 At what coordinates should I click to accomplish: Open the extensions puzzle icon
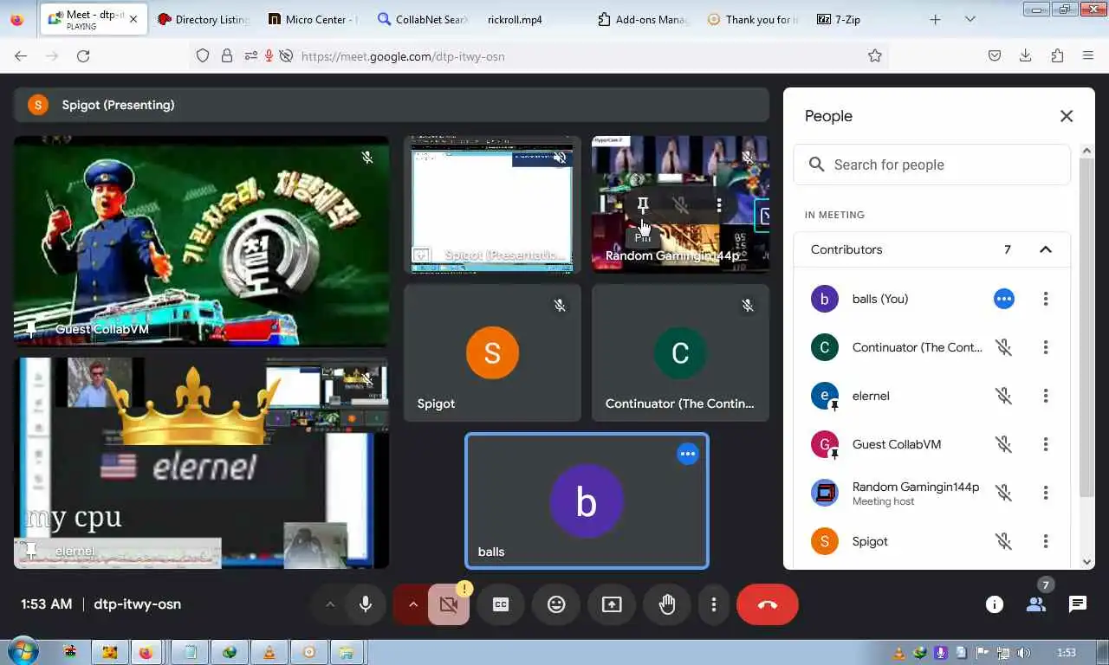click(x=1057, y=55)
